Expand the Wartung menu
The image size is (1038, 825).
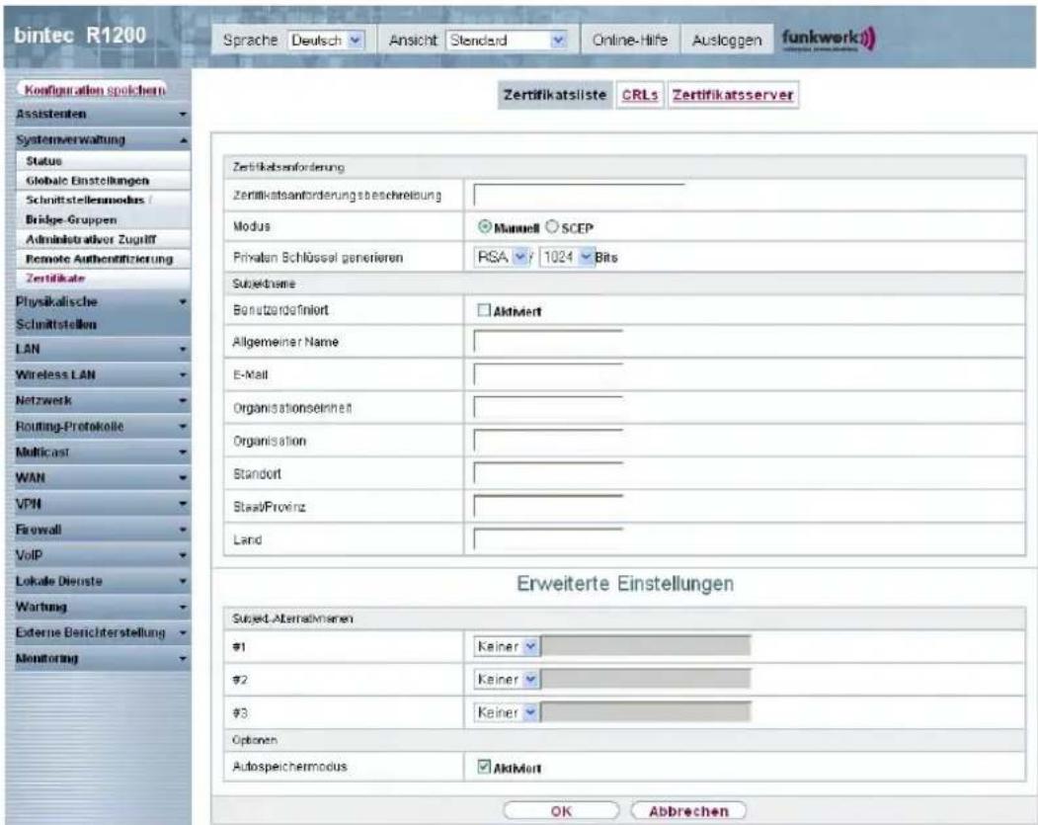[102, 608]
